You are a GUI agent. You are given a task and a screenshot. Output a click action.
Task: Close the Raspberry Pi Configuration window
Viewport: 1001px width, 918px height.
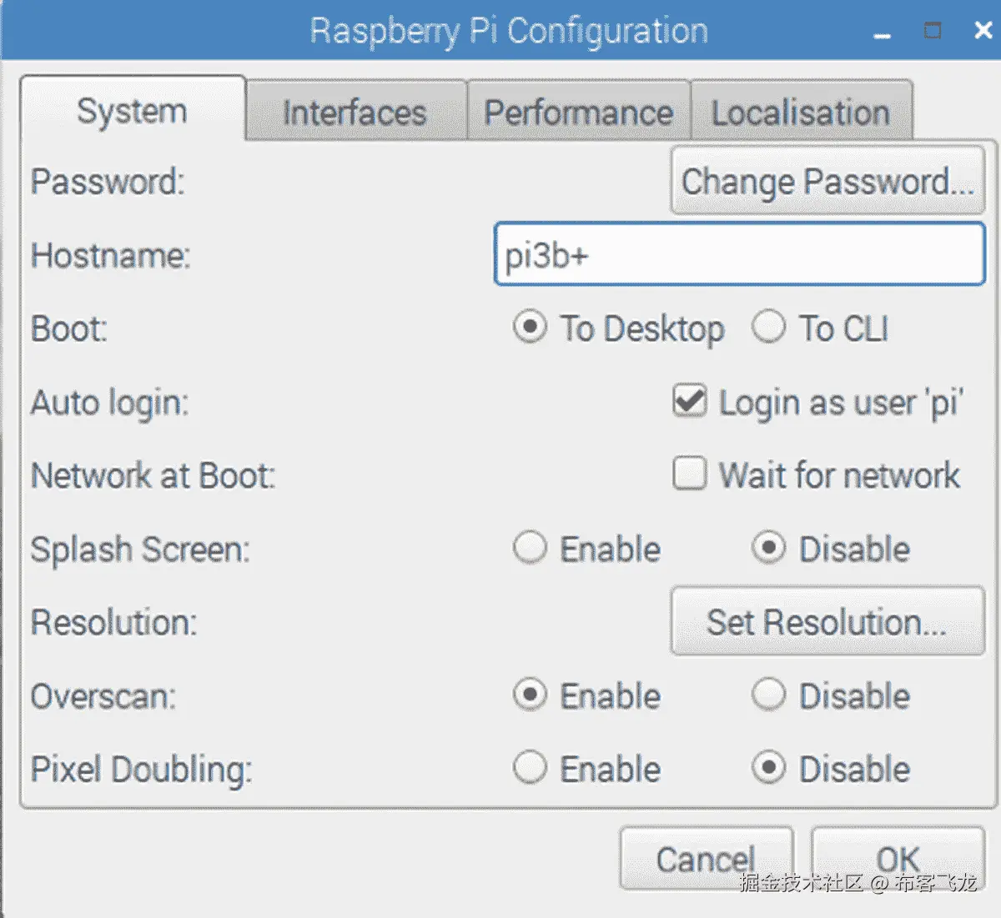(983, 31)
